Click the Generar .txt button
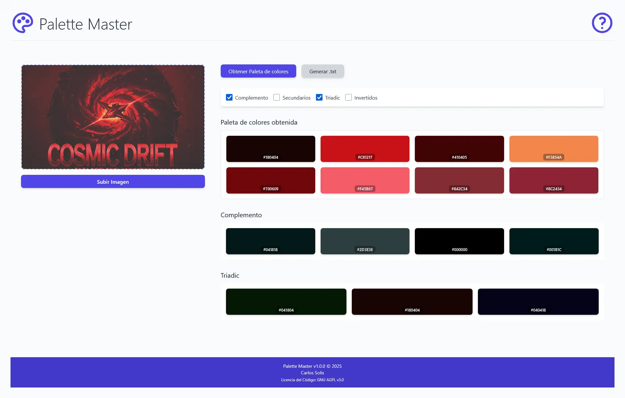 tap(323, 71)
